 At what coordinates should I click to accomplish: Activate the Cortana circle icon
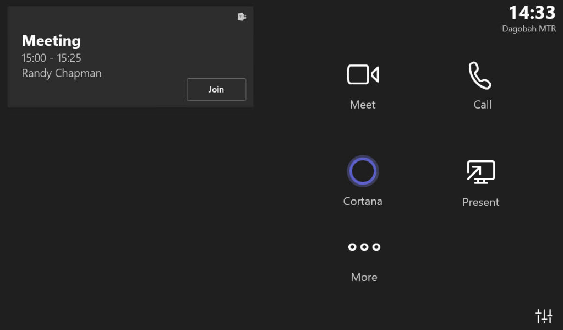point(363,171)
